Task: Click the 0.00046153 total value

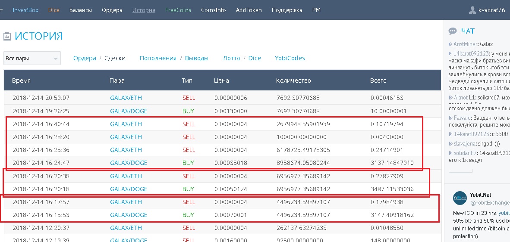Action: pos(387,98)
